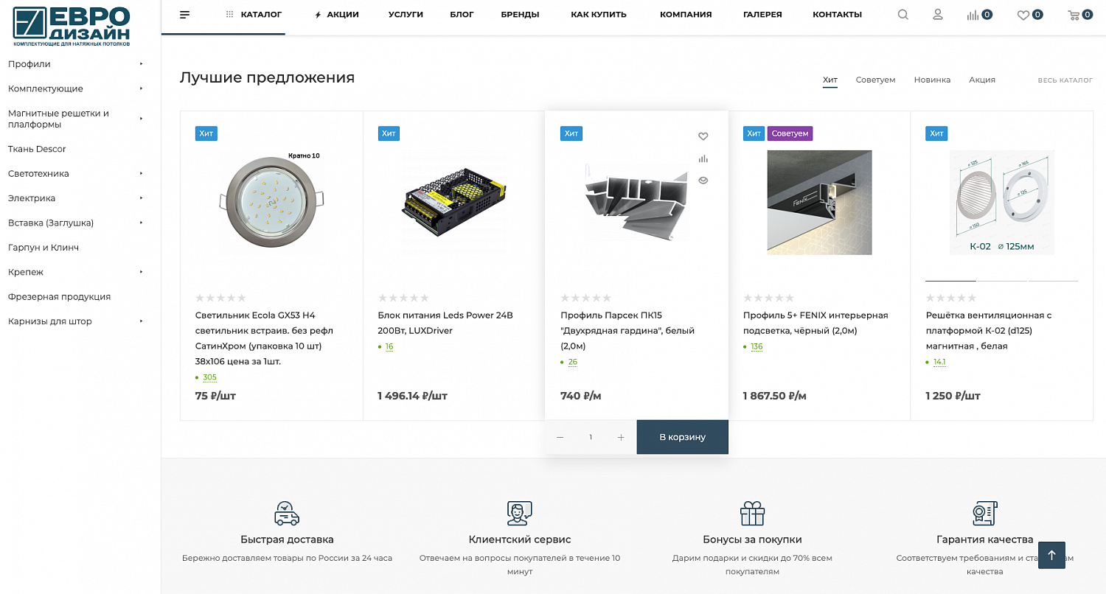Open Профиль 5+ FENIX product link

(815, 323)
